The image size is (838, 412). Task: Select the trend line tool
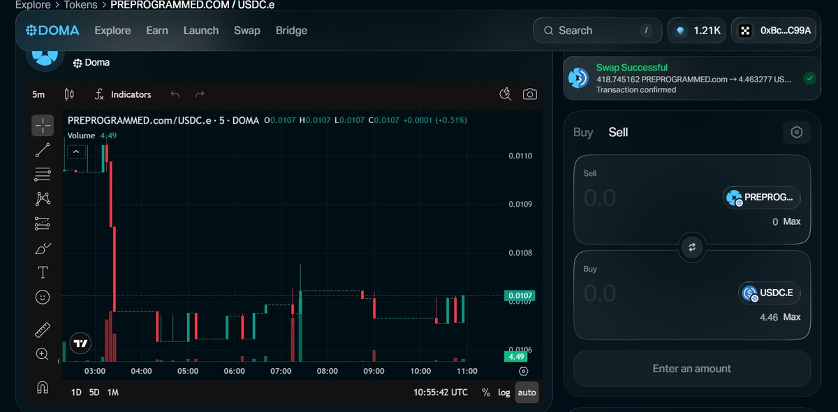tap(43, 149)
